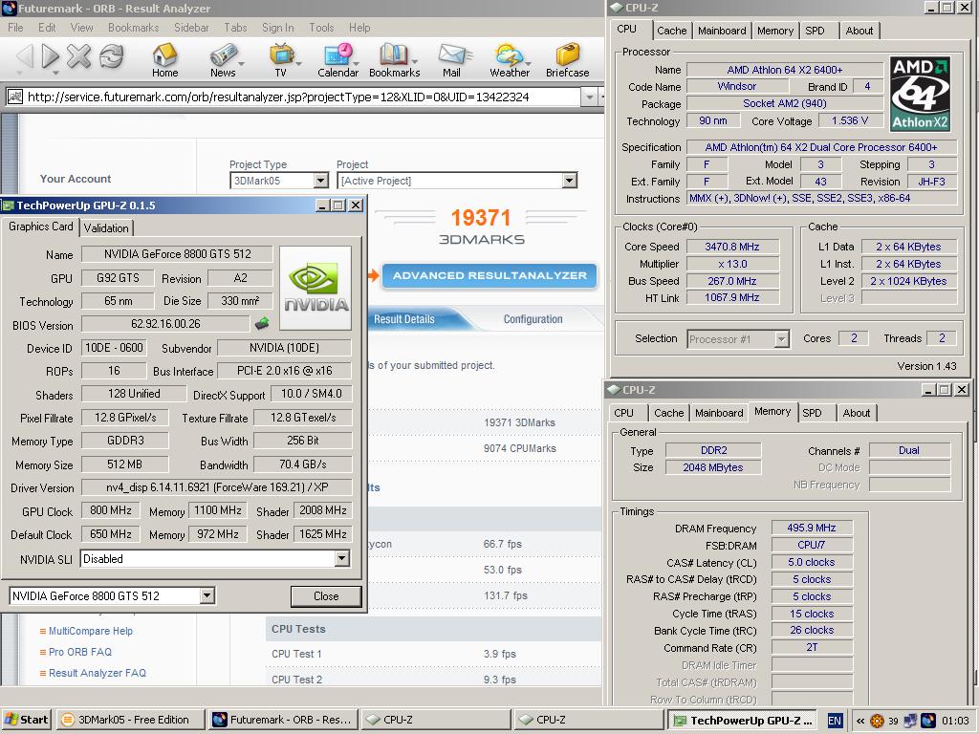979x734 pixels.
Task: Open the Sign In menu
Action: click(278, 28)
